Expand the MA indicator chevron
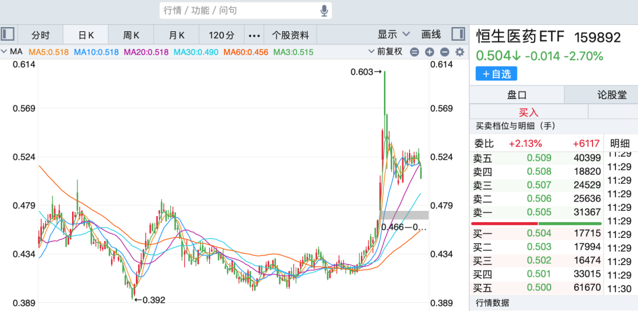The height and width of the screenshot is (311, 638). (4, 52)
